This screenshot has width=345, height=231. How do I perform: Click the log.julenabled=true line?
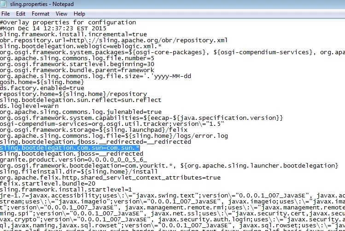pyautogui.click(x=81, y=112)
